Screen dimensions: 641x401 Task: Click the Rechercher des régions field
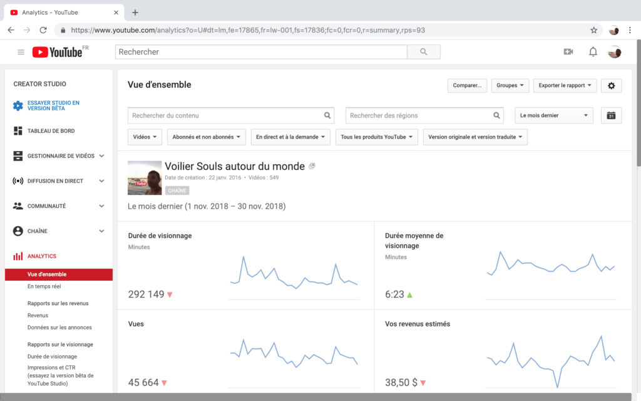[x=424, y=115]
